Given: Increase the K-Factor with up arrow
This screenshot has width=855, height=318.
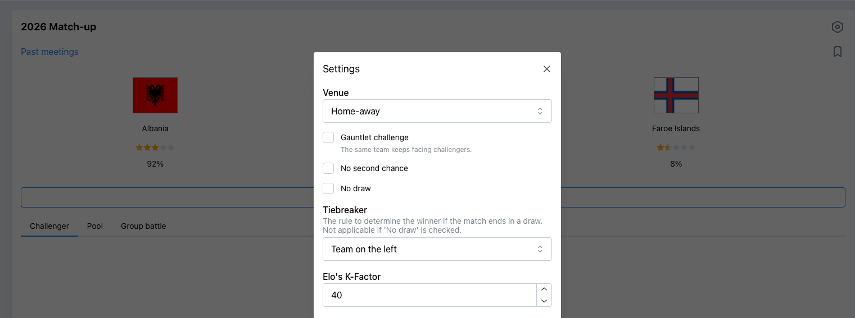Looking at the screenshot, I should coord(544,289).
